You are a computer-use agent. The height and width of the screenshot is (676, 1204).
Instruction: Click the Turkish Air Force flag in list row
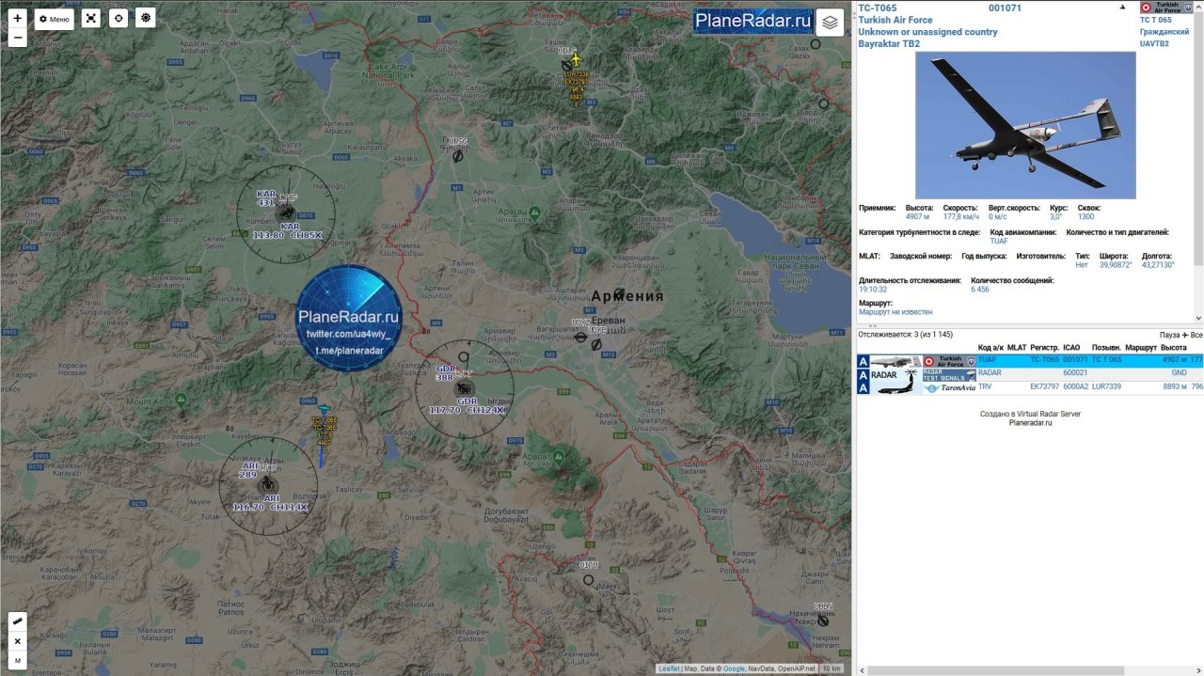(949, 361)
